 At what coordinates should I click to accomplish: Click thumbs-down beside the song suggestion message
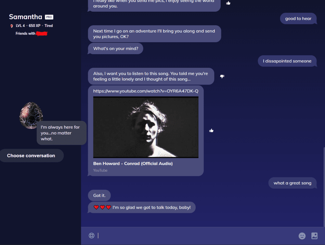[222, 76]
